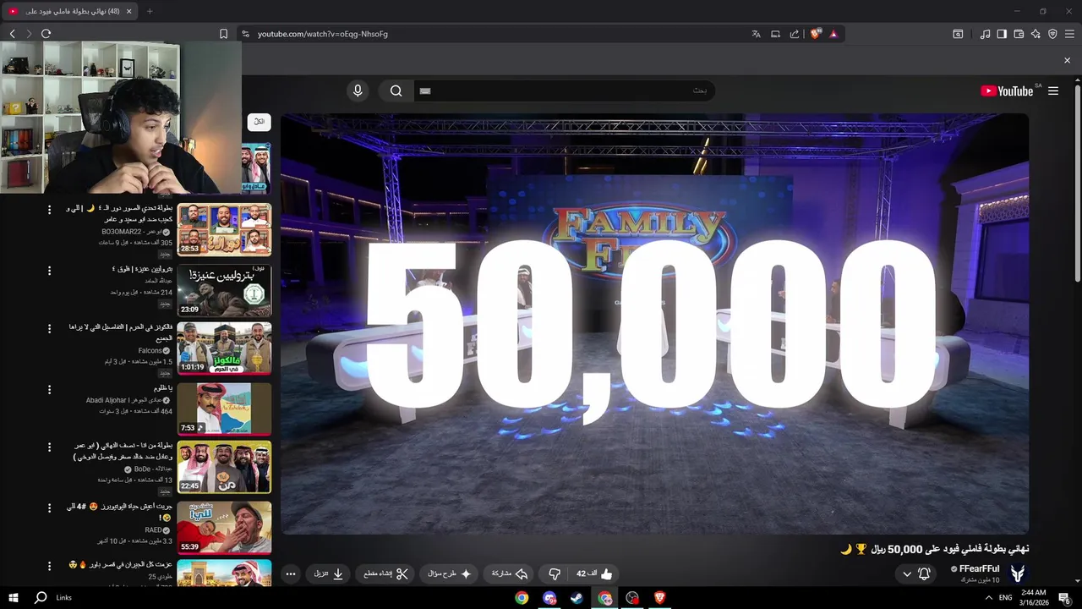Screen dimensions: 1082x609
Task: Click the Falcons channel name text
Action: click(150, 350)
